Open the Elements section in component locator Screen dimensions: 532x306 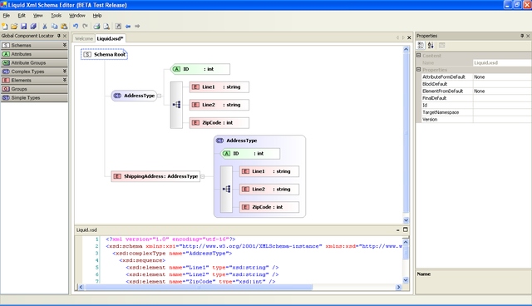34,80
